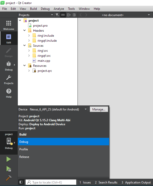Screen dimensions: 153x186
Task: Click the filter tree icon
Action: 57,15
